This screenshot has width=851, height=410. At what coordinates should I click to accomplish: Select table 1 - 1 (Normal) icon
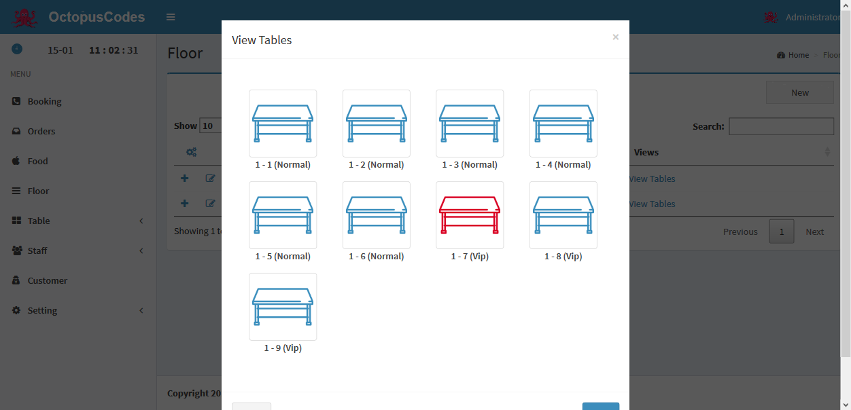[x=283, y=124]
